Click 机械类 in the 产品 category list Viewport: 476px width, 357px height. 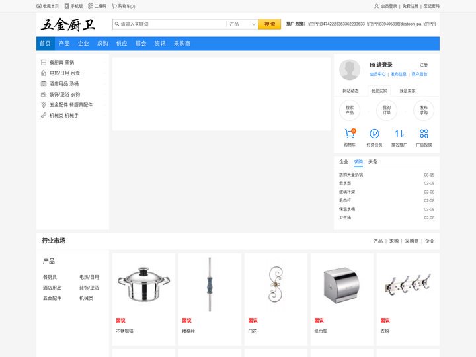[x=86, y=298]
